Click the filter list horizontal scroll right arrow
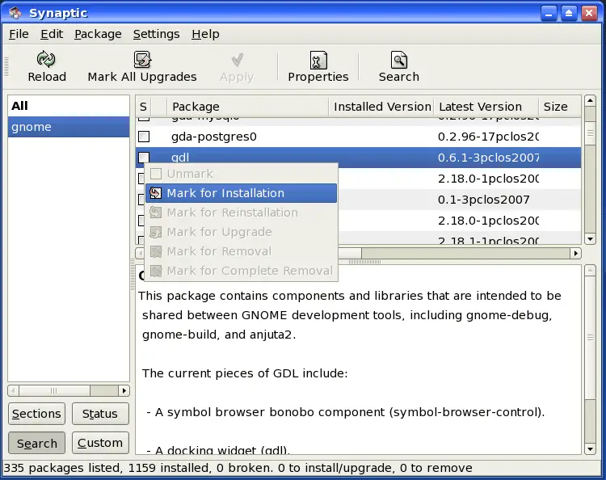Viewport: 606px width, 480px height. pos(124,391)
